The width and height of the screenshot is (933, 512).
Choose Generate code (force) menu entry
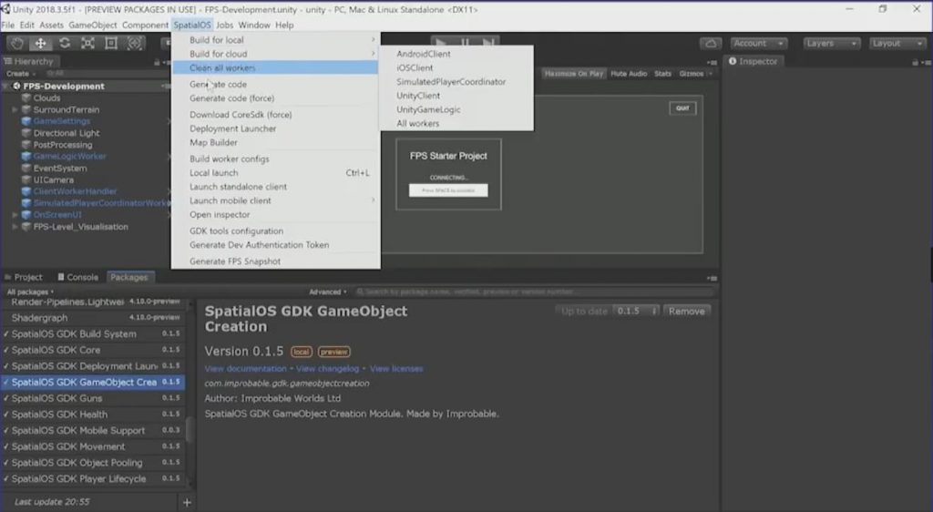tap(231, 98)
